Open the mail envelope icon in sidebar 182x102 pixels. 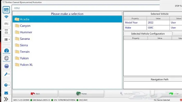(x=6, y=93)
